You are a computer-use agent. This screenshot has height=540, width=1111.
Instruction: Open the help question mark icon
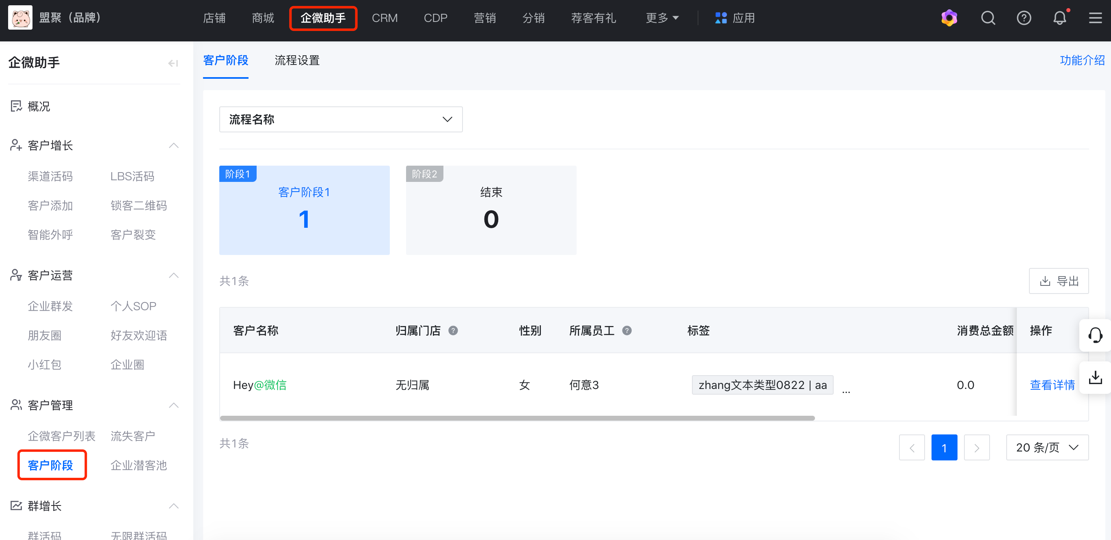1023,18
